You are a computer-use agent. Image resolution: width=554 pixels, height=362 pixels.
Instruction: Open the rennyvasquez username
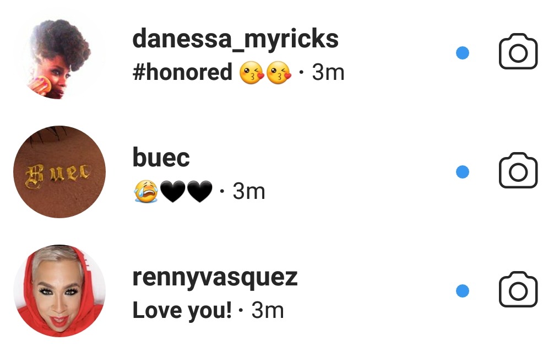pyautogui.click(x=215, y=277)
